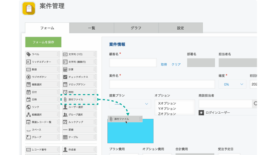The image size is (276, 155).
Task: Pick the テーブル field item
Action: coord(79,137)
